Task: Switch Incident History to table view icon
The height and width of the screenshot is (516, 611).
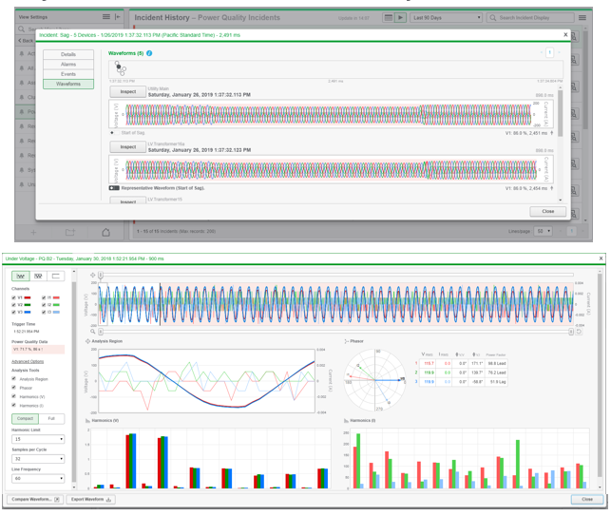Action: 388,17
